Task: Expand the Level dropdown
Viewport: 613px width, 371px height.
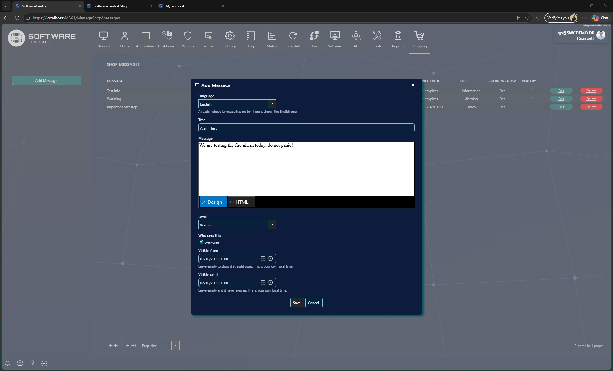Action: (x=272, y=225)
